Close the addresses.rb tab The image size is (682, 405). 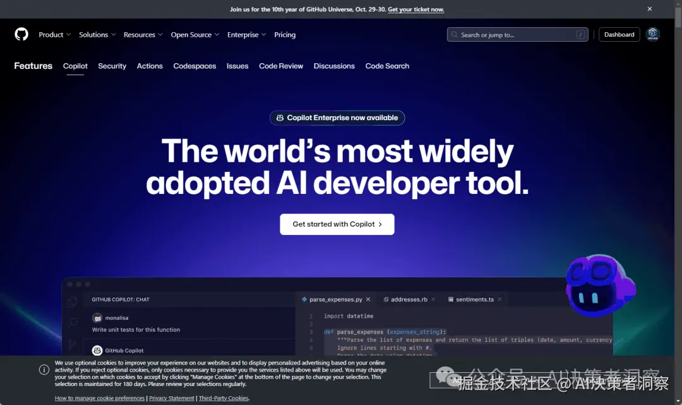pyautogui.click(x=433, y=299)
